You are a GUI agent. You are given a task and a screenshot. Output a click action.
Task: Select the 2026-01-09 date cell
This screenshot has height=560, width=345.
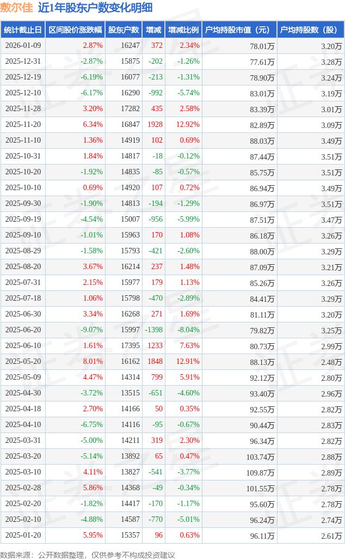point(23,46)
